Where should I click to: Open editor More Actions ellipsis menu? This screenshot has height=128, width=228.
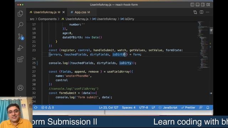pyautogui.click(x=207, y=12)
